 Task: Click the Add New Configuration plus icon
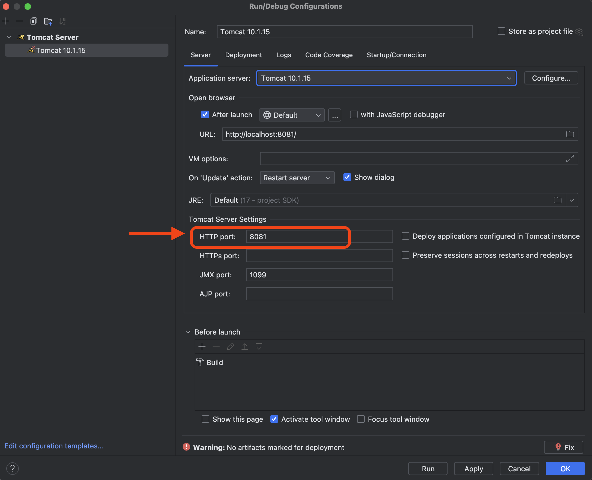[5, 21]
